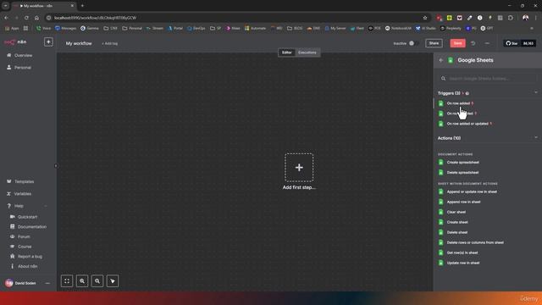Collapse the Actions section
This screenshot has height=305, width=542.
[536, 137]
